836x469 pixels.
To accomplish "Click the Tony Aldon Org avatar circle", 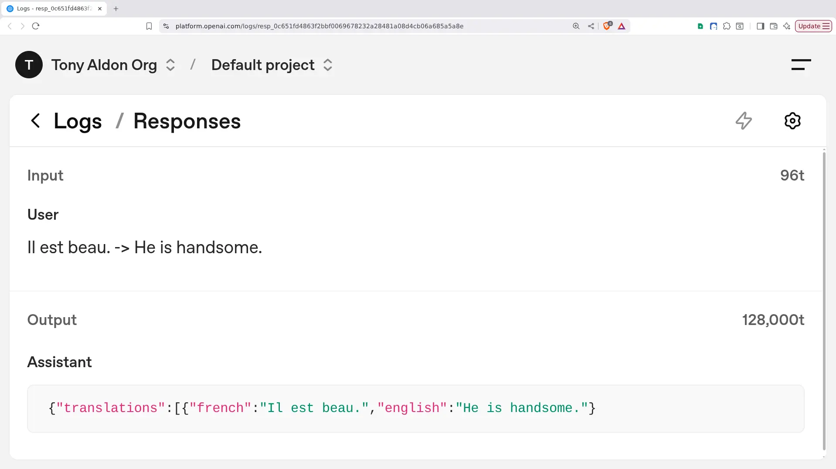I will [29, 64].
